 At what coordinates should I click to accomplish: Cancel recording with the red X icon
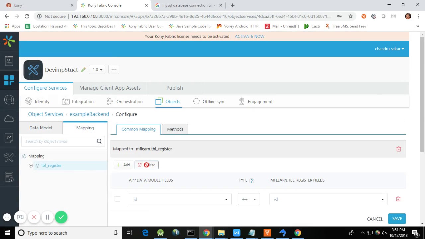pos(34,217)
